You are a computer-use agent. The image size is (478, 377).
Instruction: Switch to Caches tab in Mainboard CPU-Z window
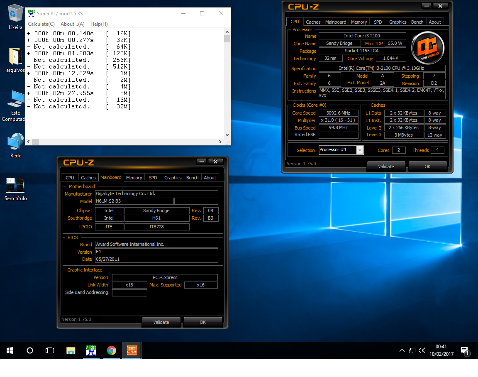[x=88, y=178]
